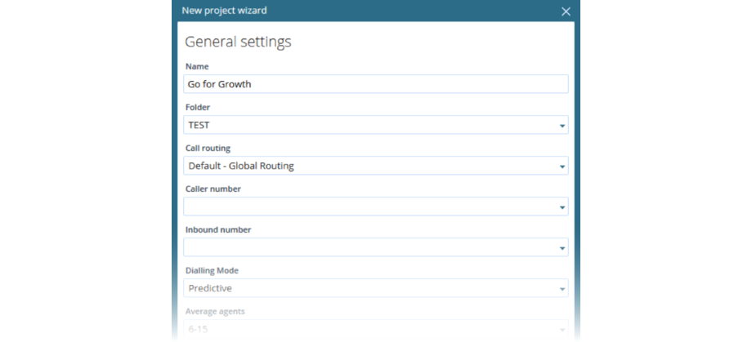This screenshot has width=752, height=342.
Task: Click the arrow icon beside Default - Global Routing
Action: point(562,167)
